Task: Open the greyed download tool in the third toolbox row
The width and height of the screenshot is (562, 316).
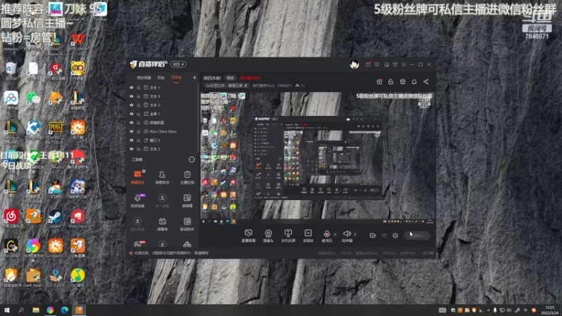Action: 138,224
